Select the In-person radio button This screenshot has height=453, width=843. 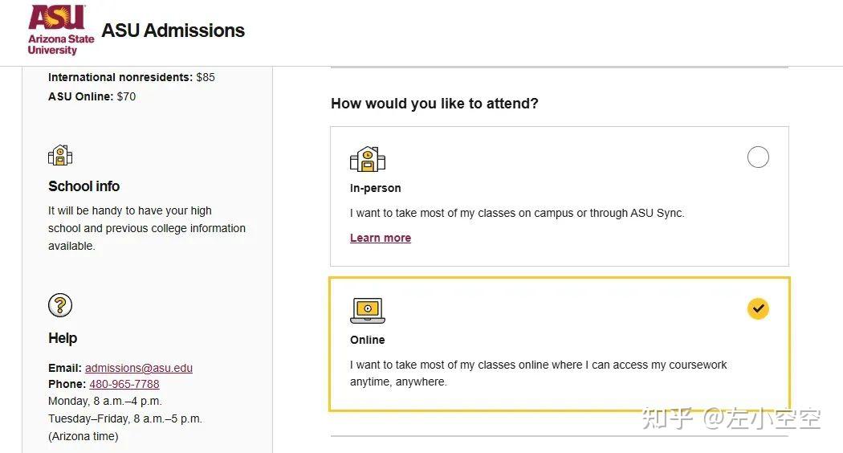pyautogui.click(x=758, y=157)
